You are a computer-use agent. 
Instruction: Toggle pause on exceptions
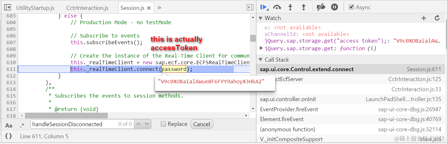(335, 7)
